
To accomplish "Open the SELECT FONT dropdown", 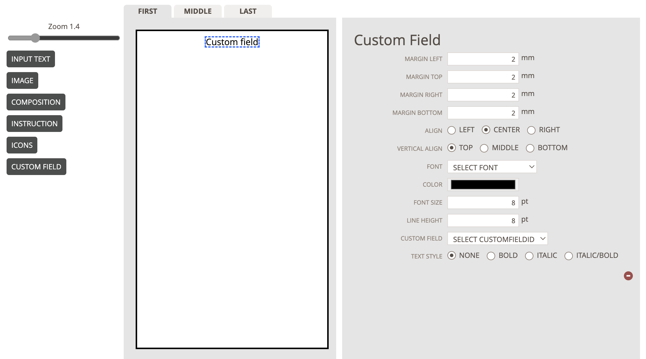I will click(492, 167).
